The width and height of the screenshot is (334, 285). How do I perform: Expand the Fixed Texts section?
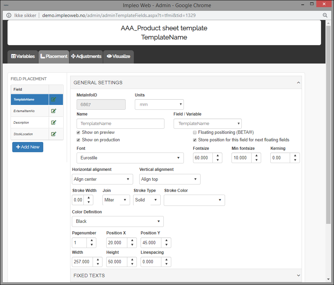click(x=186, y=275)
